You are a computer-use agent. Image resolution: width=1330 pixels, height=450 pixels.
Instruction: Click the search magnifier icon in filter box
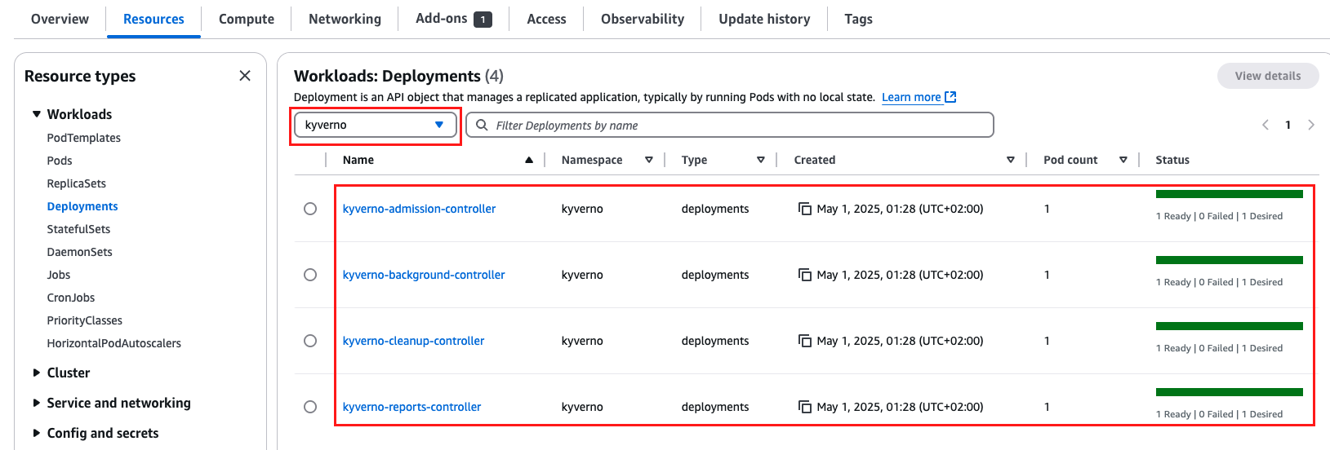pos(482,126)
